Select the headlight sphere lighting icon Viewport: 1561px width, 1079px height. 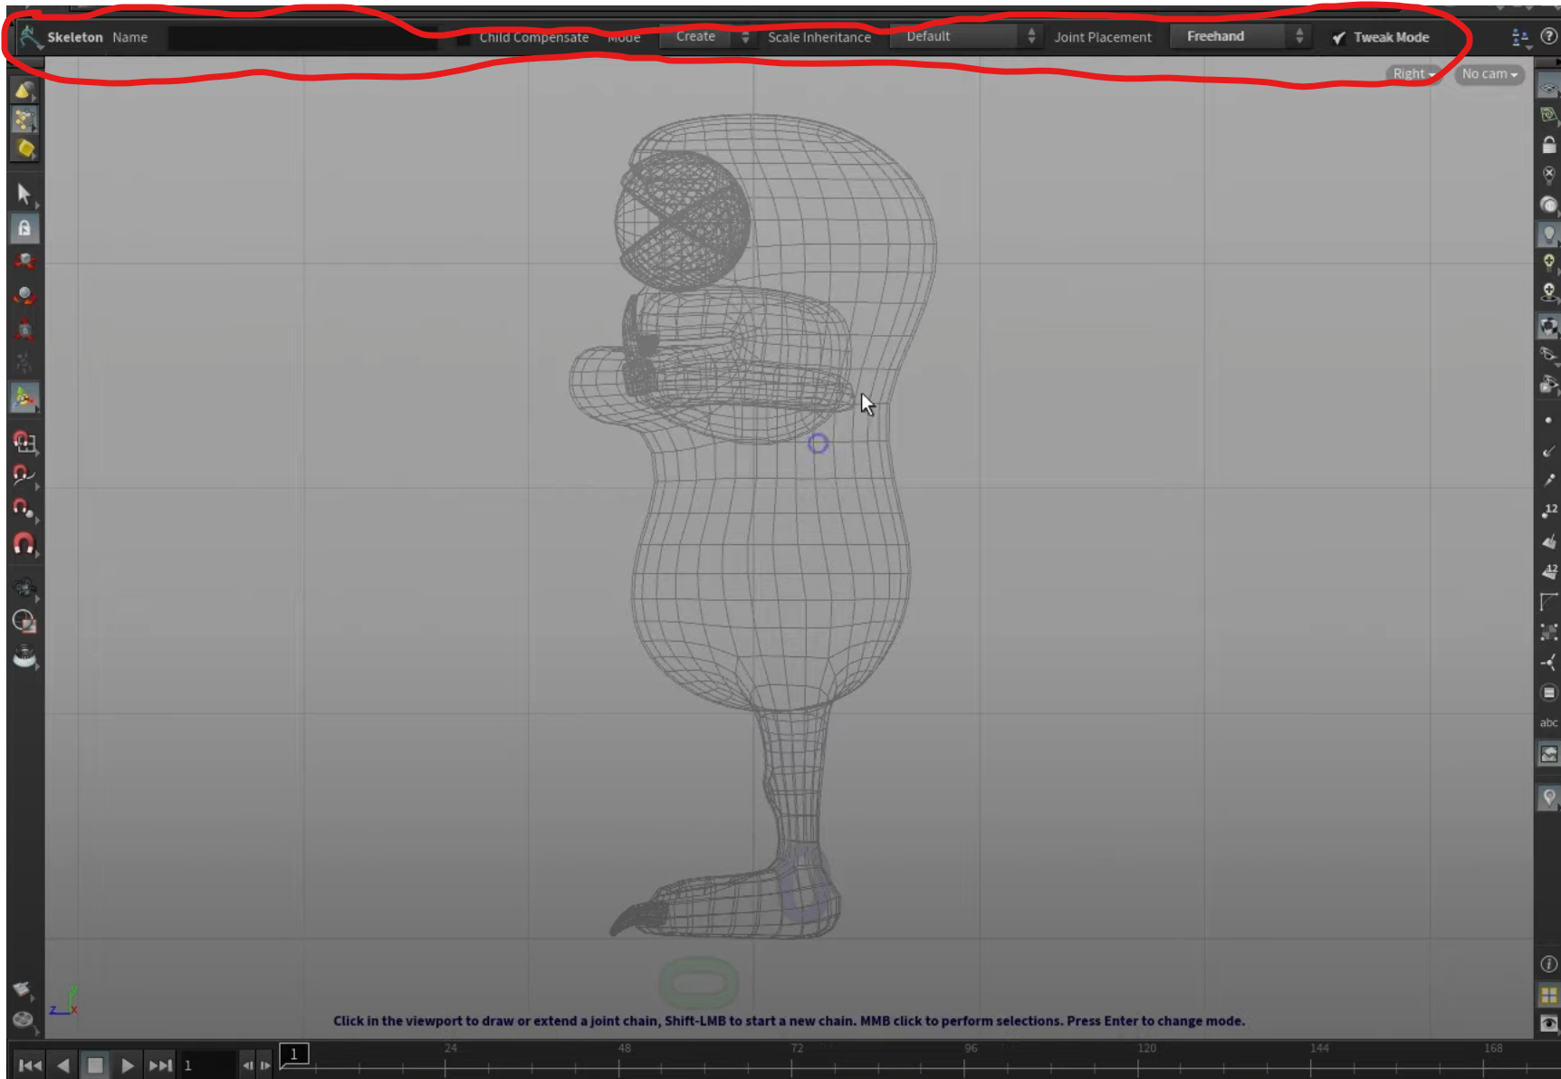pos(1548,205)
